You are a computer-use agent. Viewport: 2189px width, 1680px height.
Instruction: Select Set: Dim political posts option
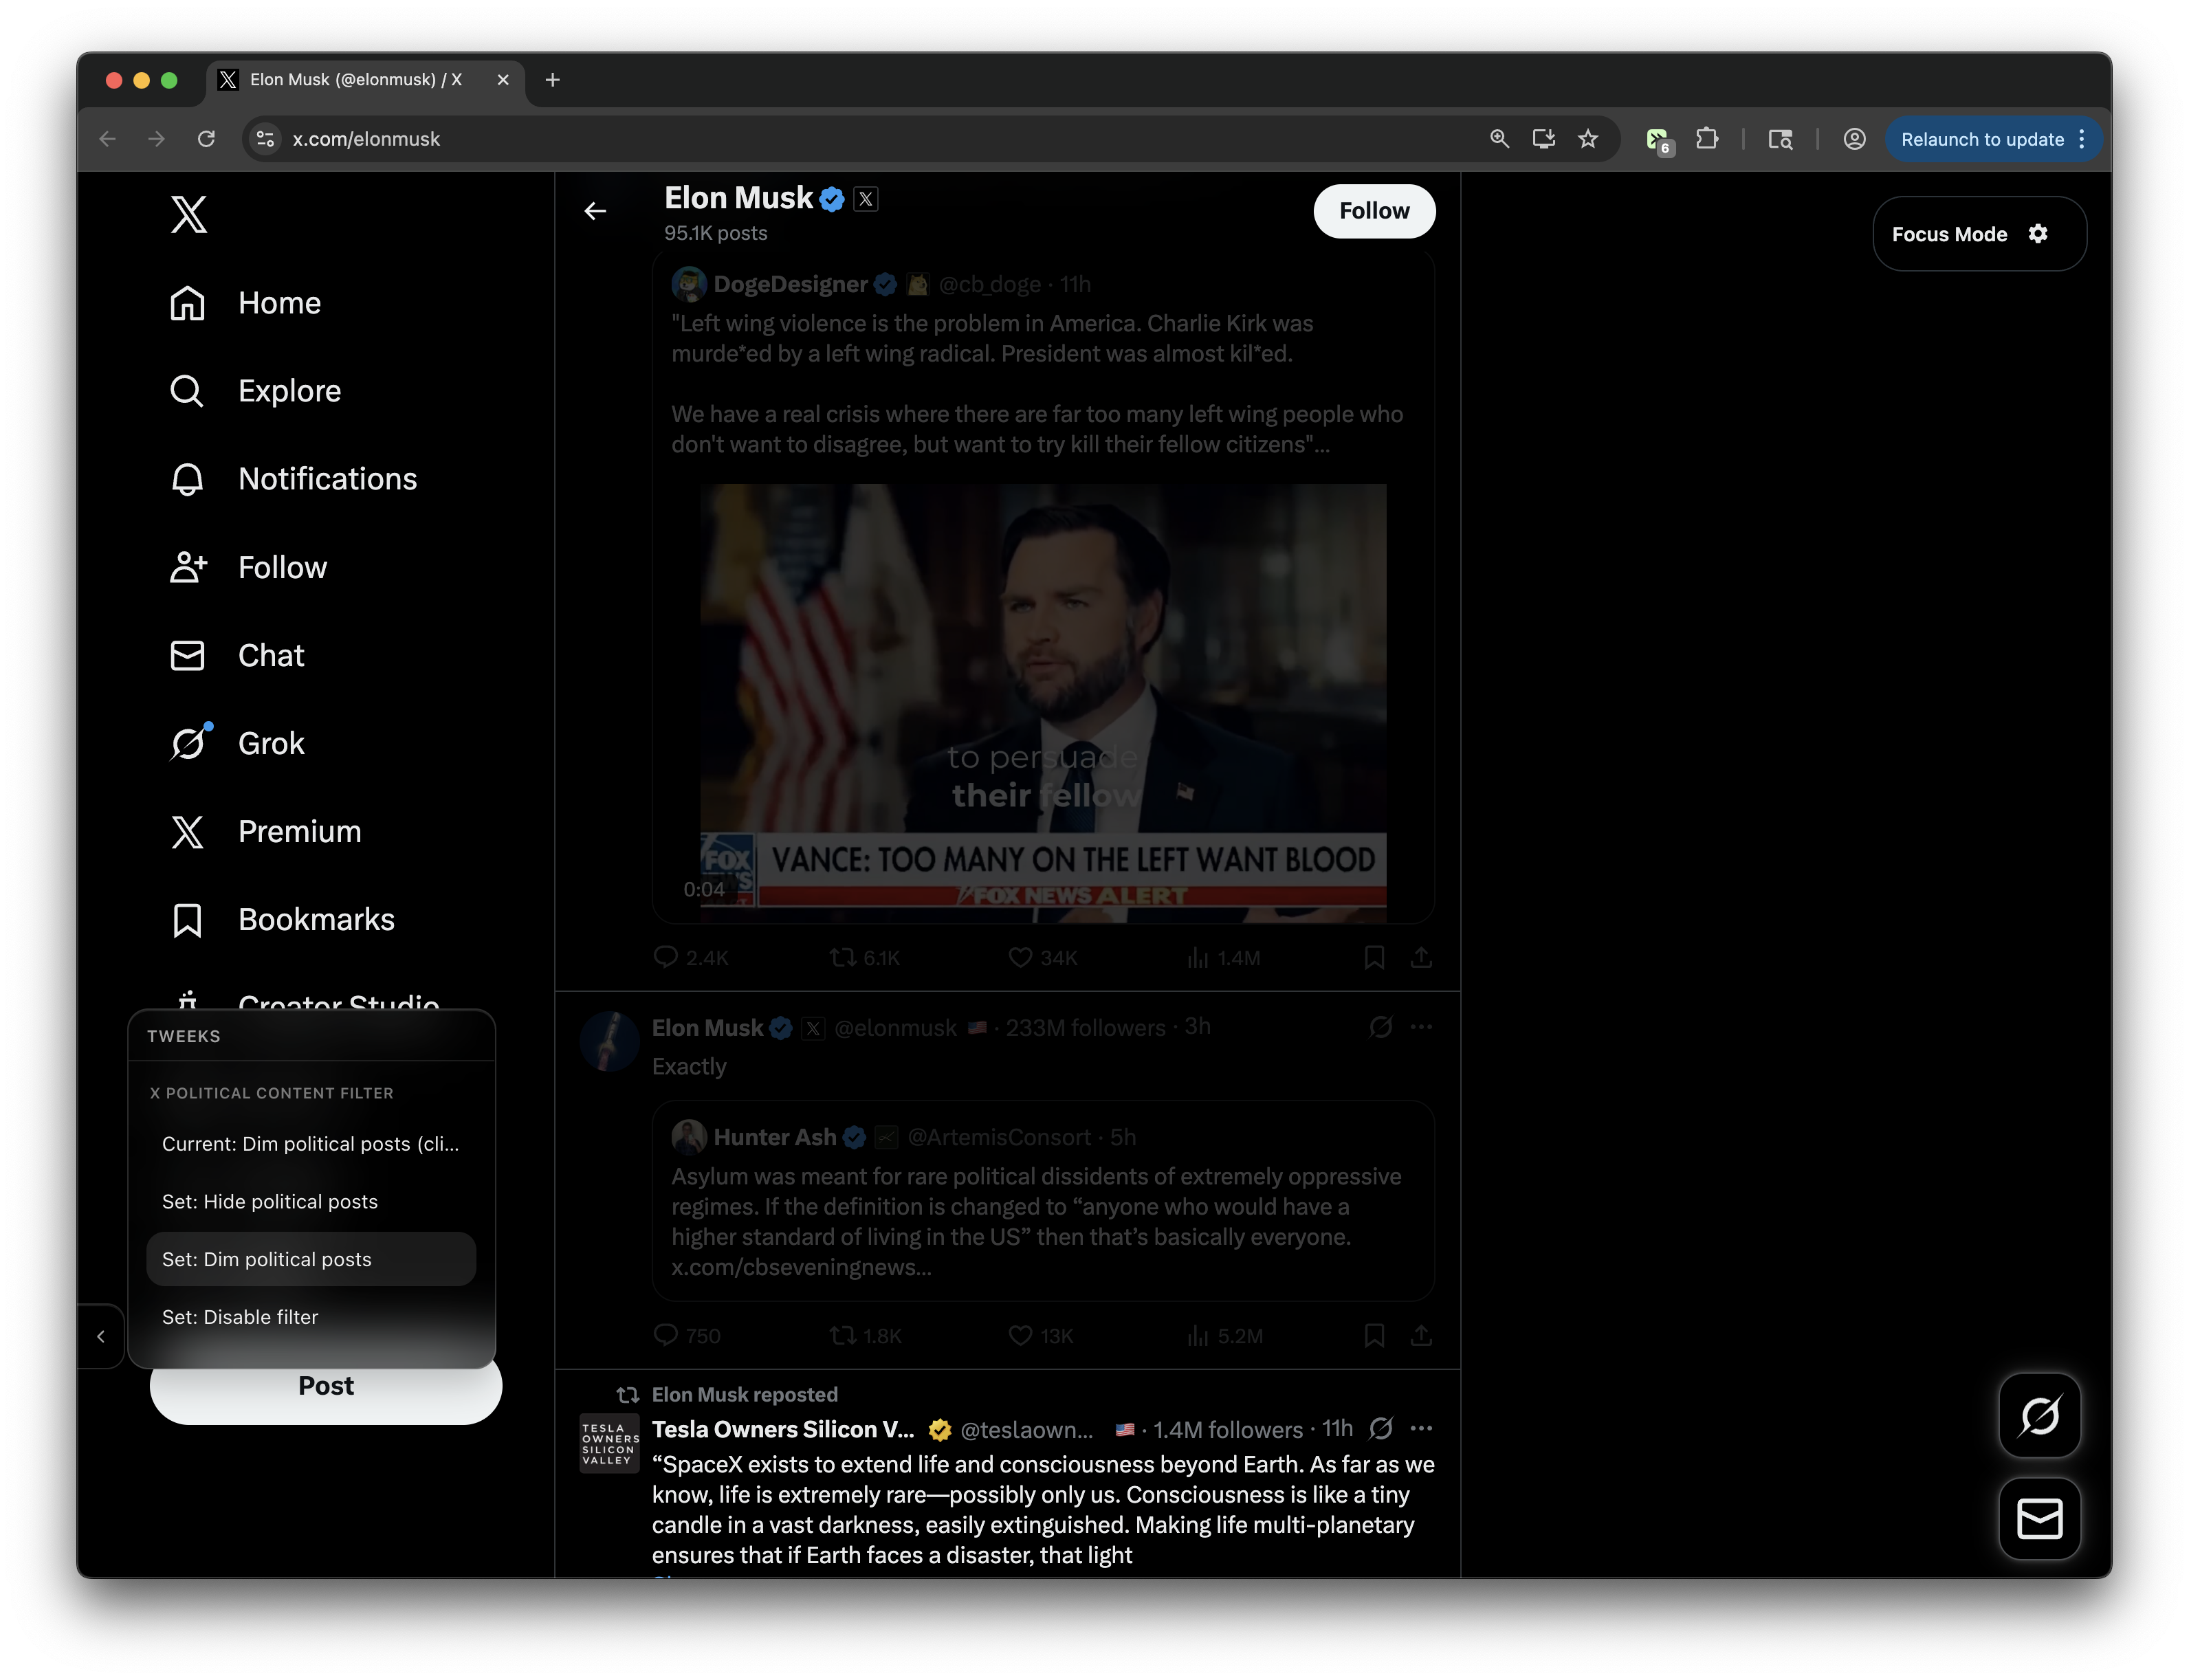coord(267,1259)
